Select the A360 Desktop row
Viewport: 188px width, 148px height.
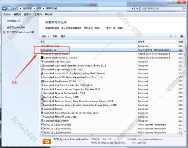point(112,46)
